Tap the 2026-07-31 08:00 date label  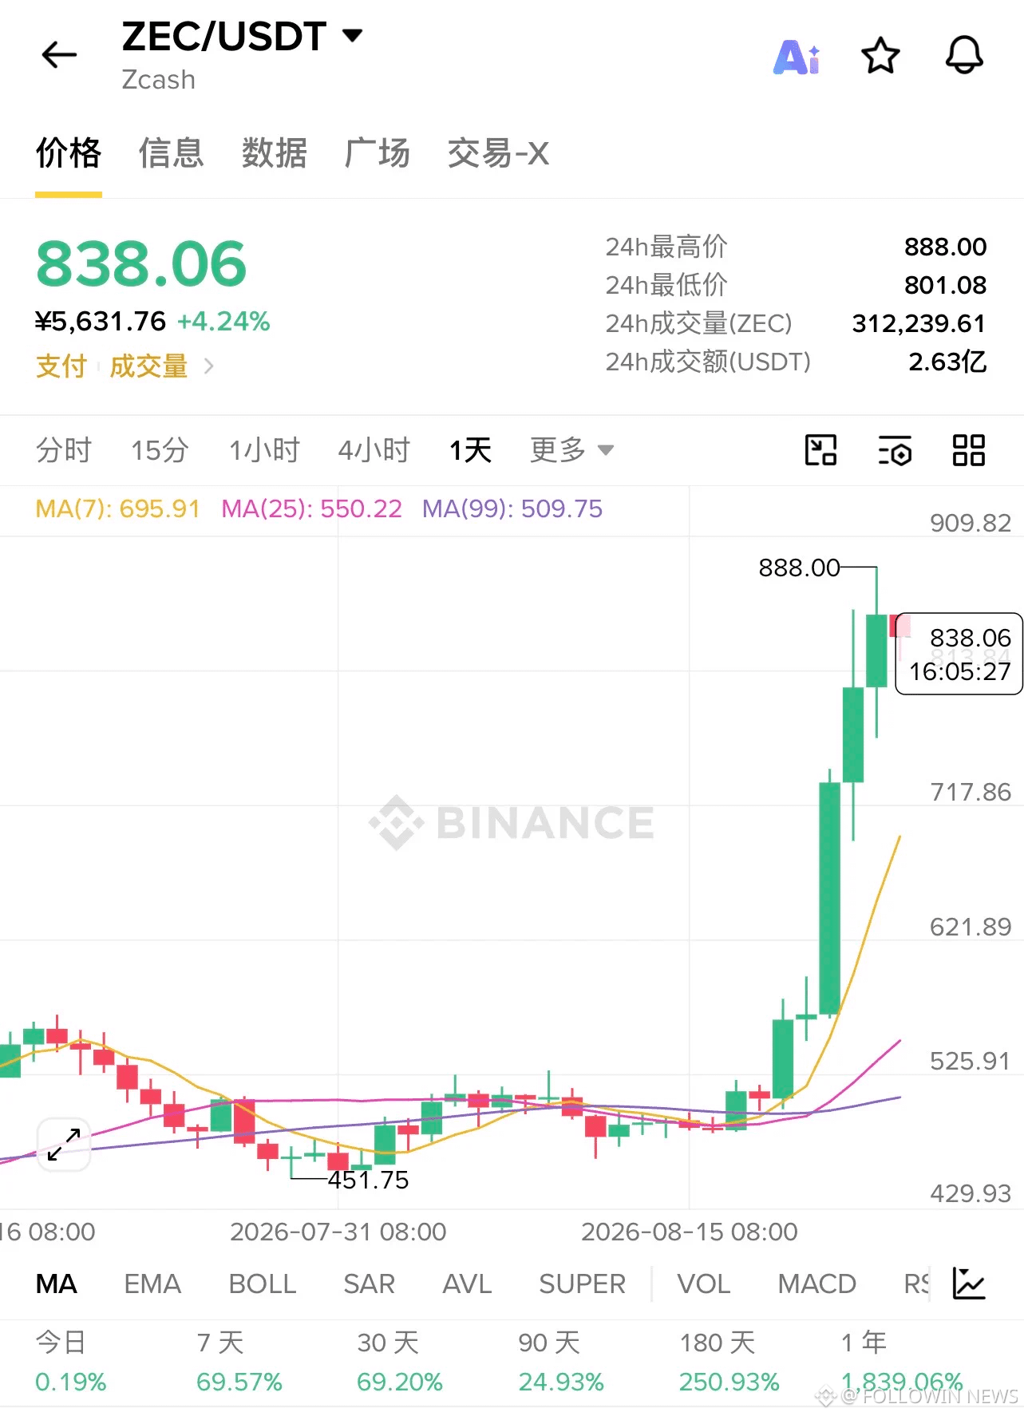pyautogui.click(x=338, y=1232)
